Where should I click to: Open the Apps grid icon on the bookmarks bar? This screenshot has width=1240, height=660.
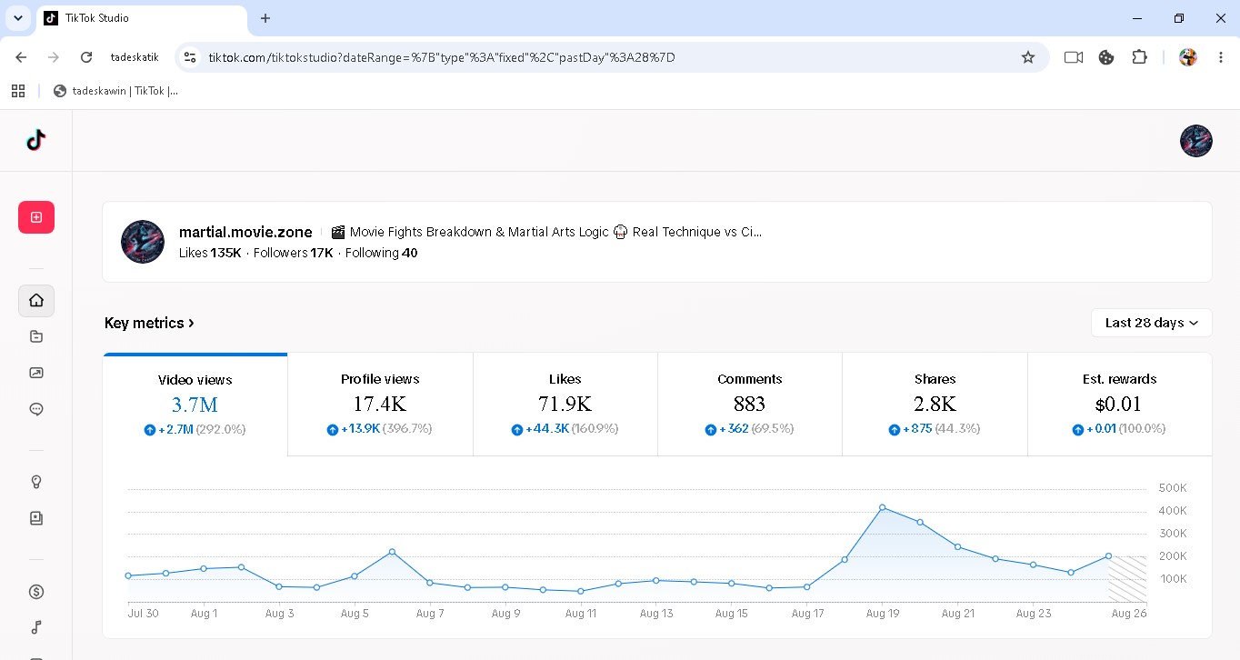click(x=18, y=91)
